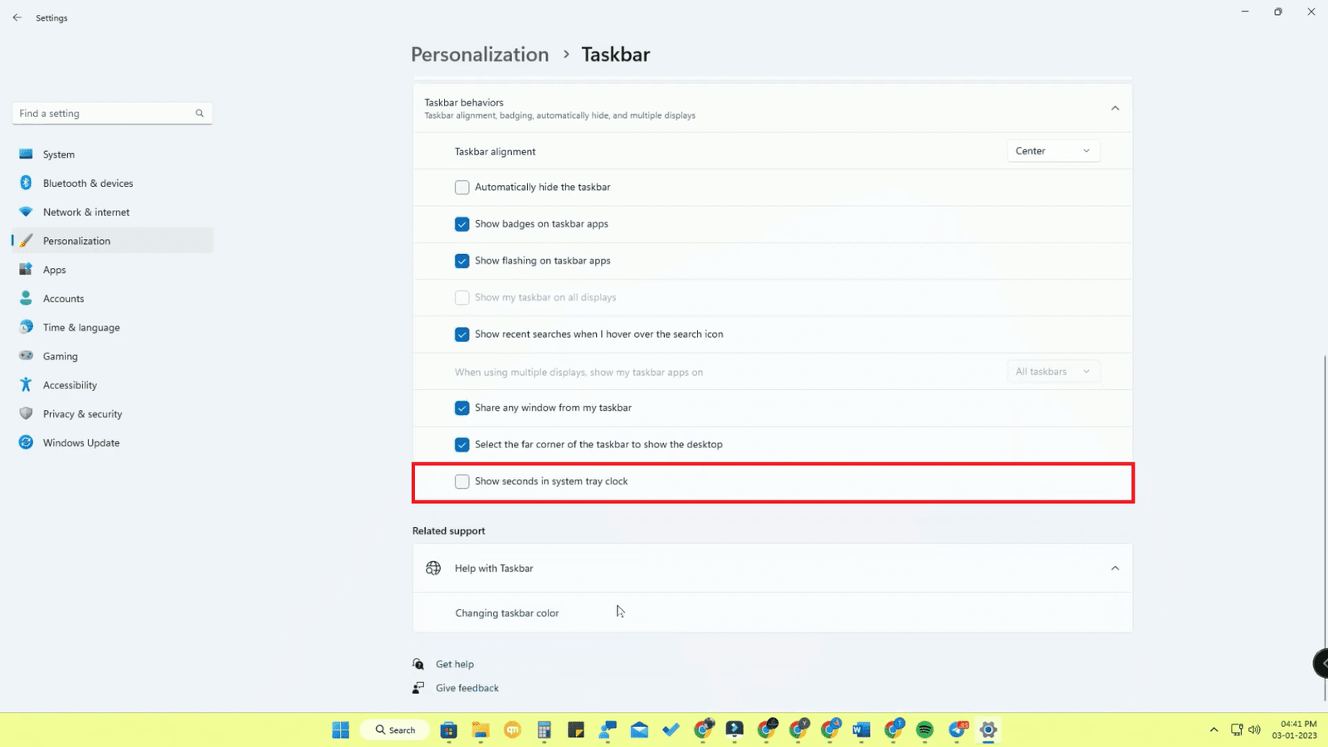Collapse the Taskbar behaviors section
The image size is (1328, 747).
[1115, 109]
